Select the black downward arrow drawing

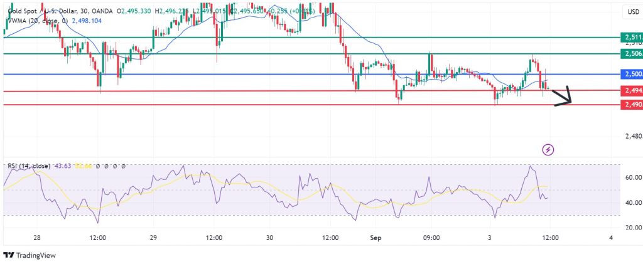pyautogui.click(x=562, y=96)
